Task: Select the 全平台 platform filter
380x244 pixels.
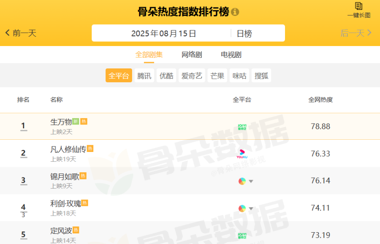Action: click(119, 76)
